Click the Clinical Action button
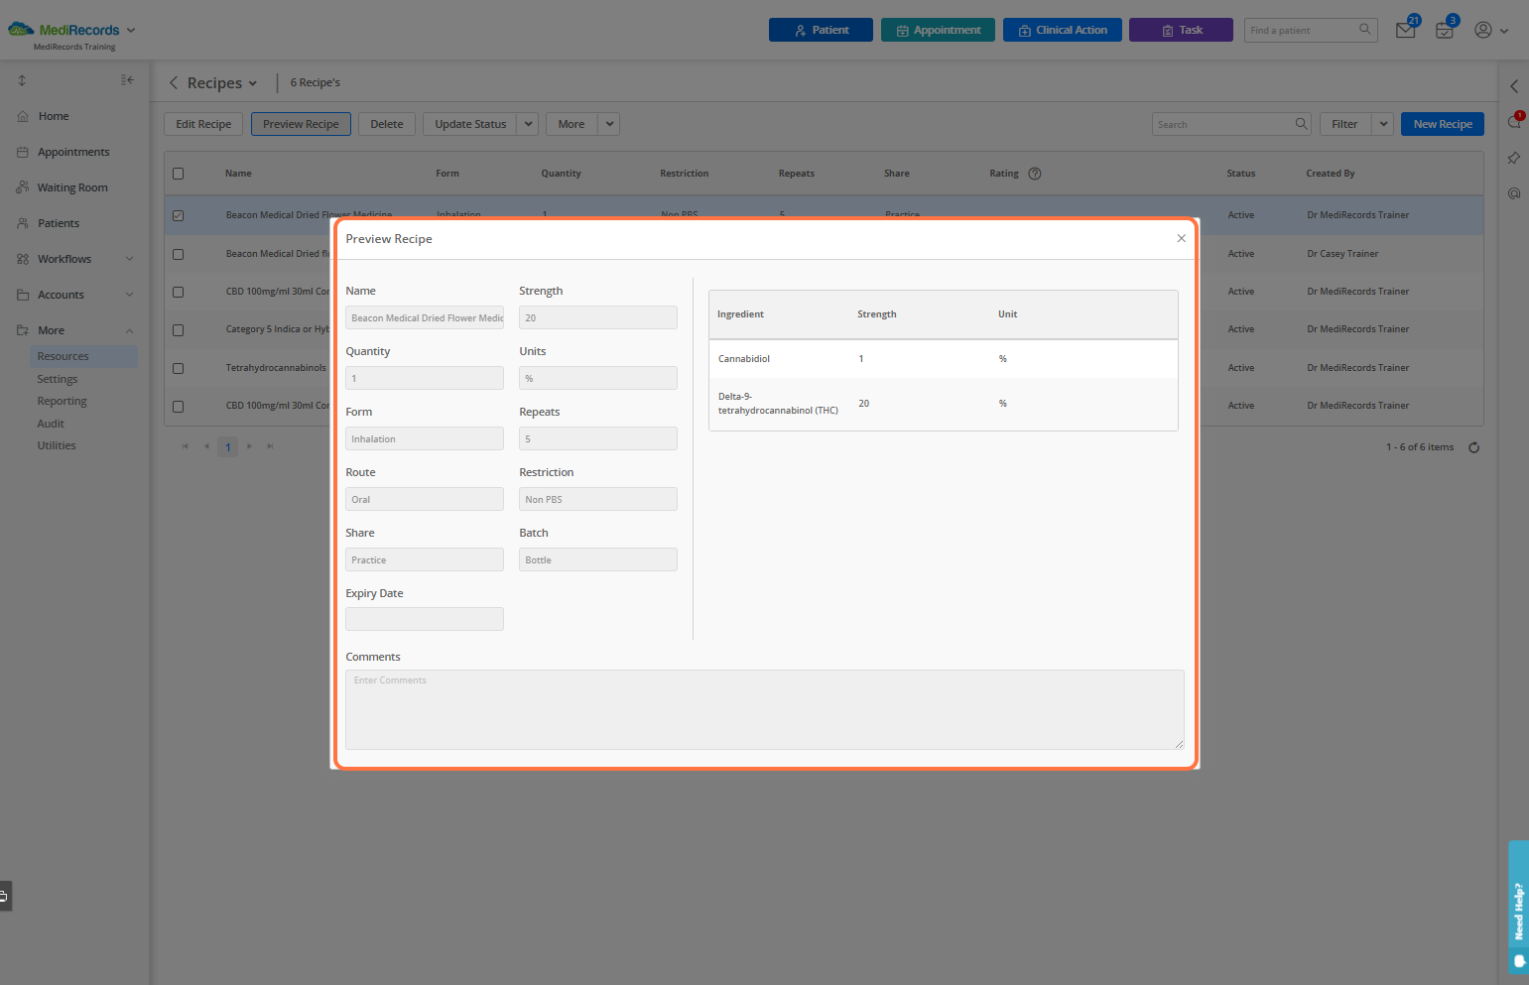1529x985 pixels. (1063, 30)
